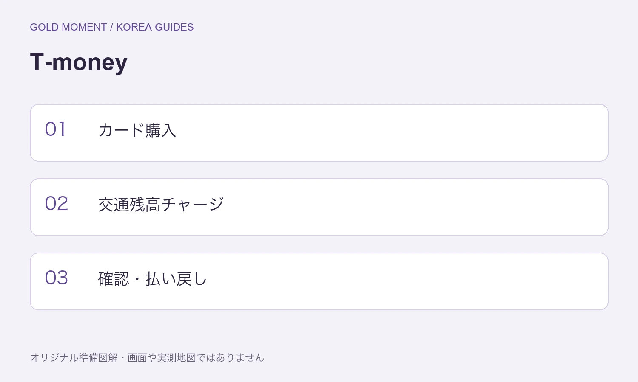Select the 02 step number
Screen dimensions: 638x382
56,203
